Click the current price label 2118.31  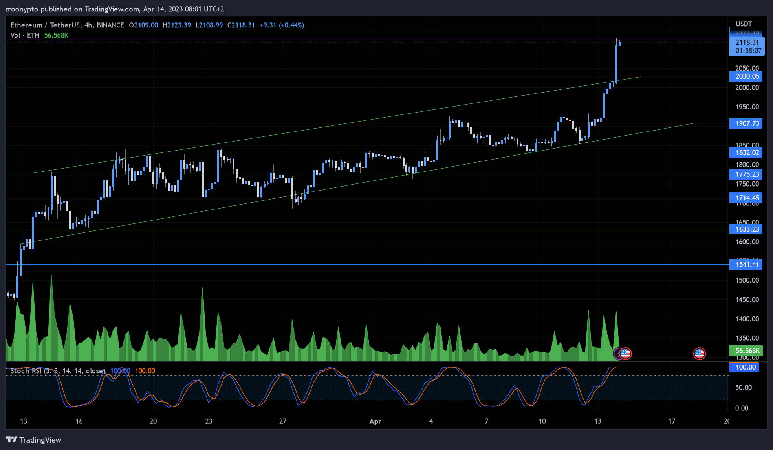(747, 42)
